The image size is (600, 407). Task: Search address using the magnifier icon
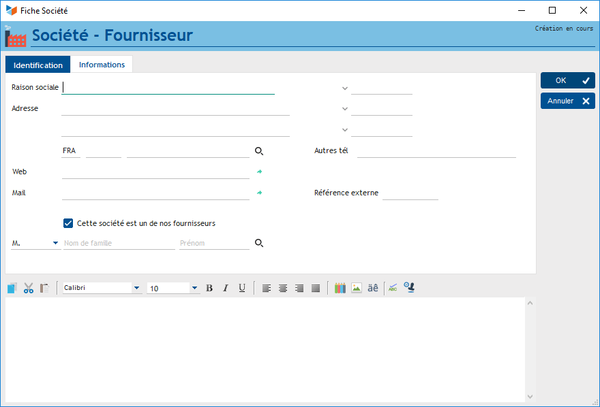click(x=259, y=151)
